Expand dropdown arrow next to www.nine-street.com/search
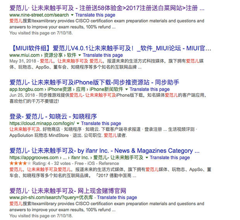This screenshot has height=220, width=240. (72, 15)
